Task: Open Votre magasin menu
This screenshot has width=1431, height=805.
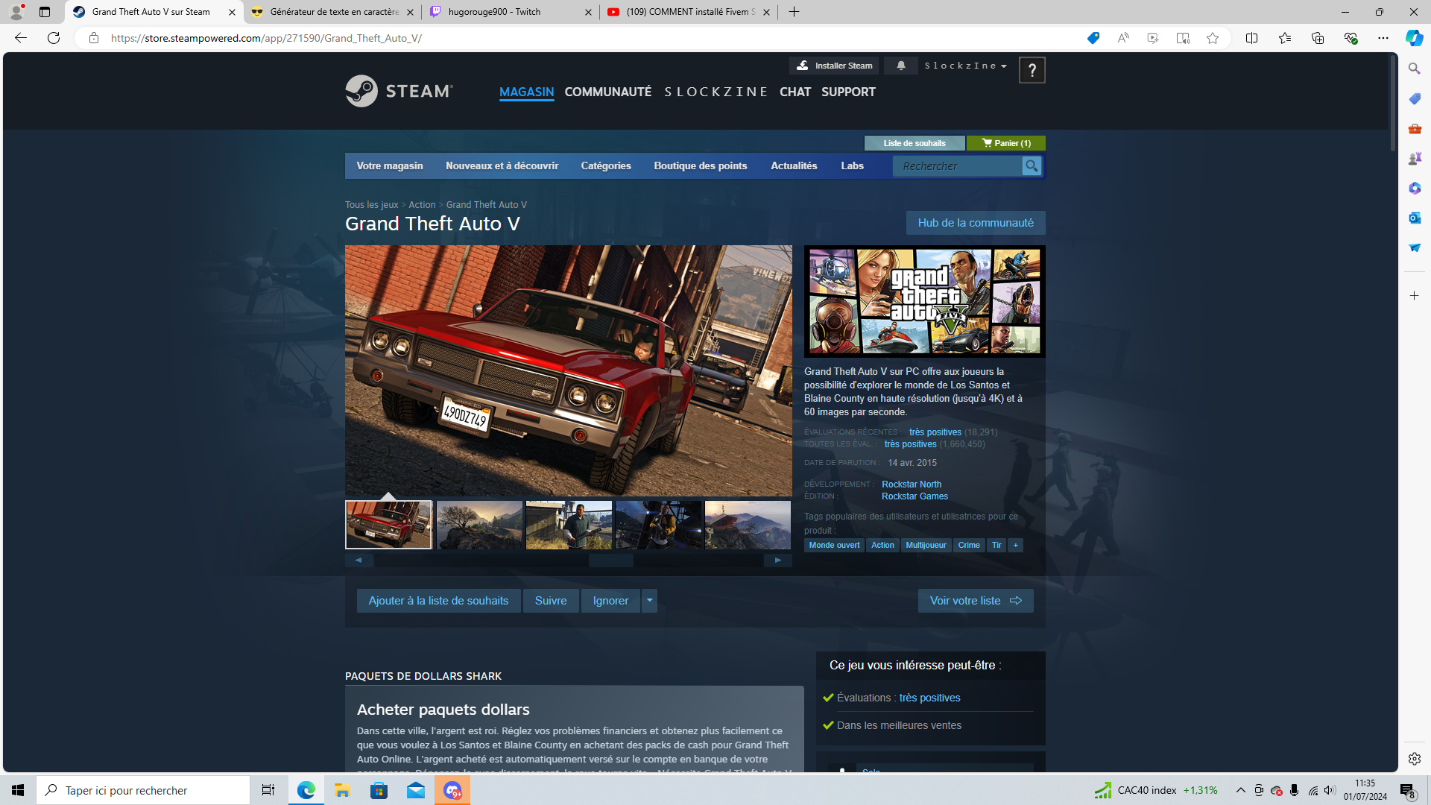Action: pos(389,166)
